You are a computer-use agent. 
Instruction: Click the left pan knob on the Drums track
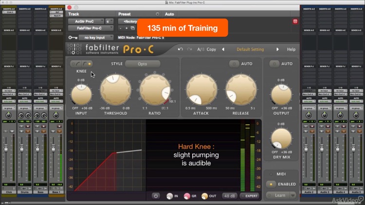(x=21, y=116)
